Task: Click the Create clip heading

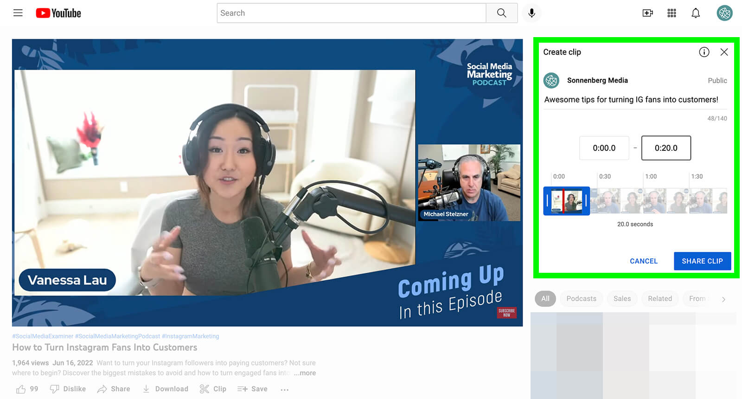Action: pos(562,52)
